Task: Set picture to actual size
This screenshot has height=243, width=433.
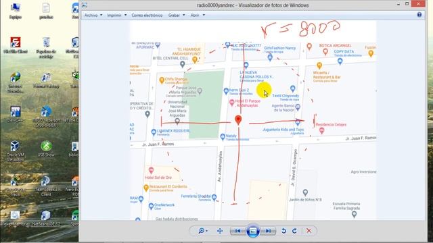Action: coord(220,231)
